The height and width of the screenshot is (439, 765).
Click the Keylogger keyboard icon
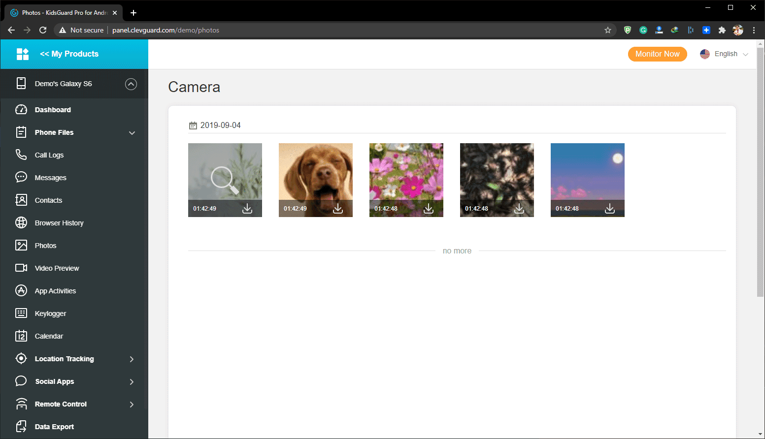21,314
